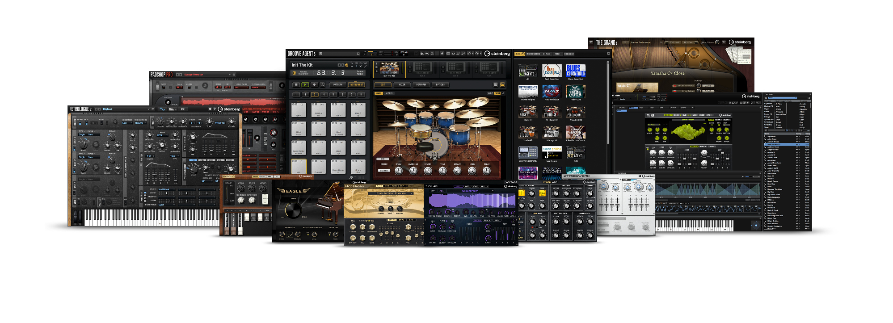Screen dimensions: 893x323
Task: Show the oscillator page via Retrologue sine-wave icon
Action: [162, 109]
